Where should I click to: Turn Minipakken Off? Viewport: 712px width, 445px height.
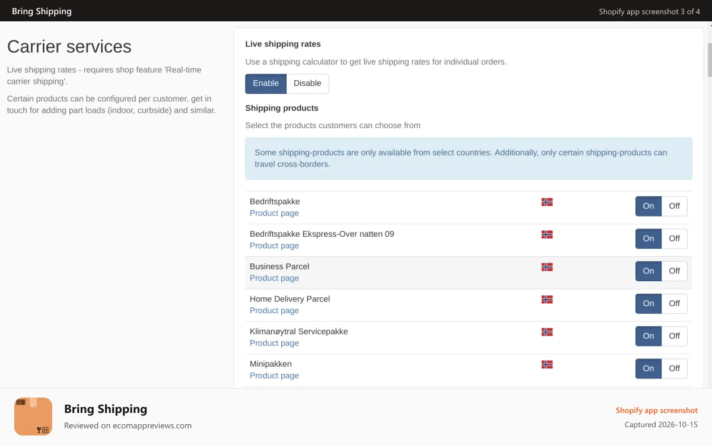(675, 368)
